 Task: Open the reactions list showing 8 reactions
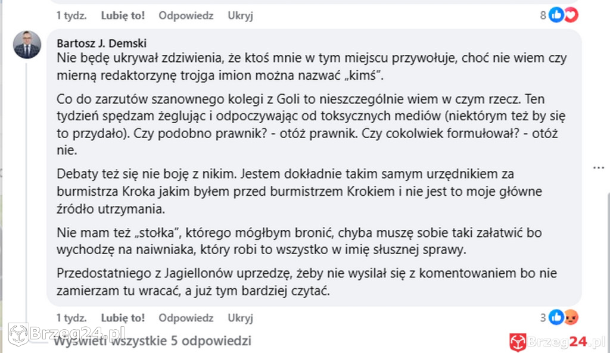click(x=542, y=15)
